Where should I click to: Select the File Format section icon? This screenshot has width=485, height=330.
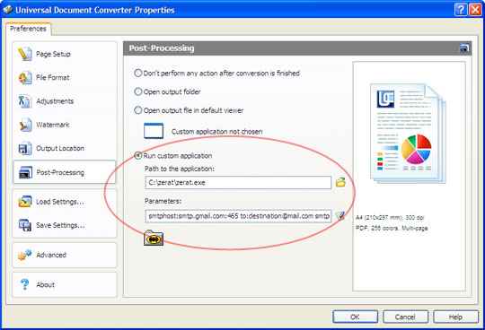click(25, 77)
